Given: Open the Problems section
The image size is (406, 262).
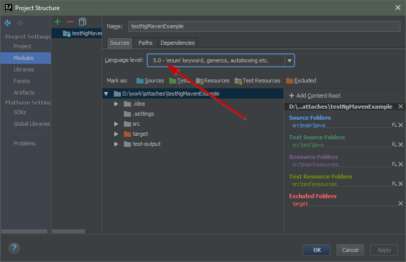Looking at the screenshot, I should [25, 143].
